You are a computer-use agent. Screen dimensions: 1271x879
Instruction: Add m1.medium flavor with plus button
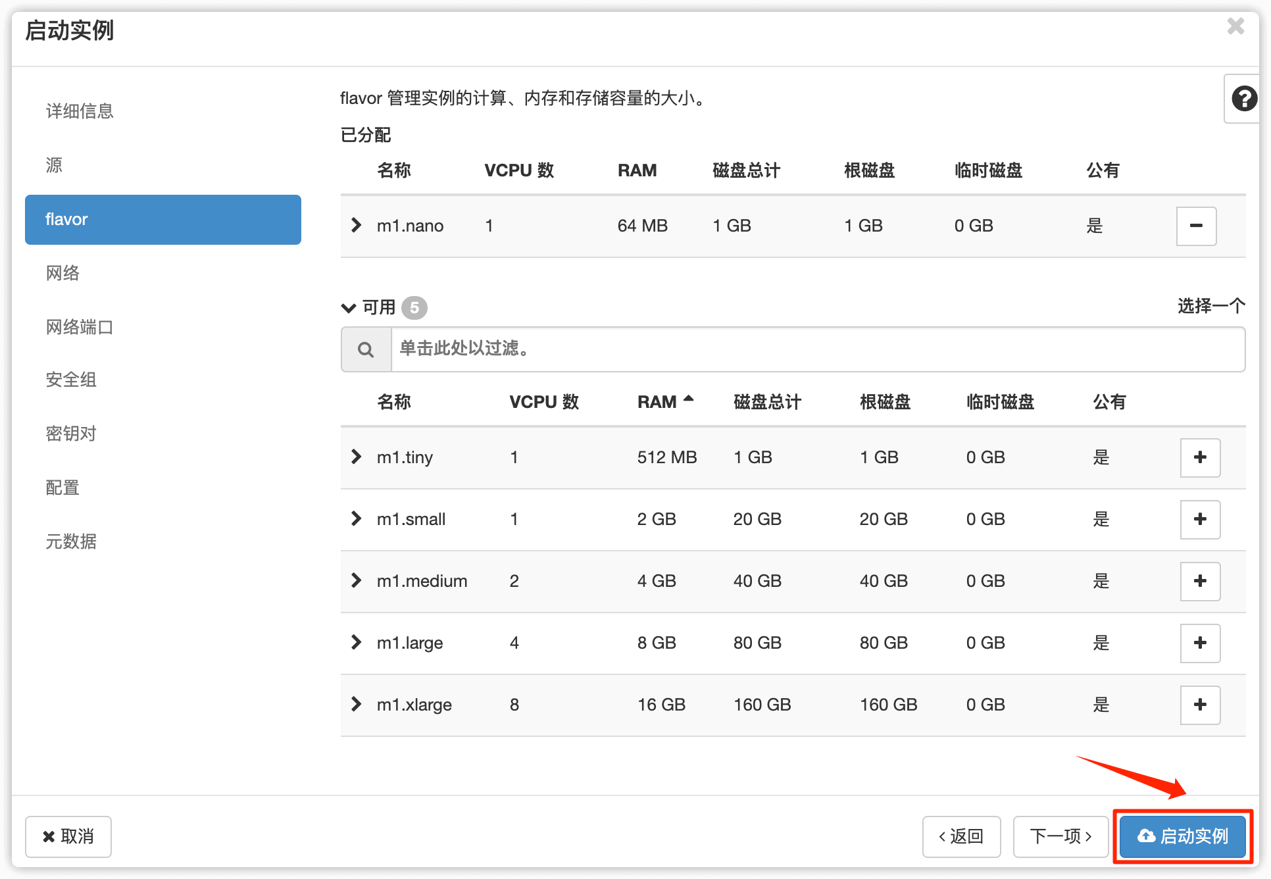point(1199,581)
